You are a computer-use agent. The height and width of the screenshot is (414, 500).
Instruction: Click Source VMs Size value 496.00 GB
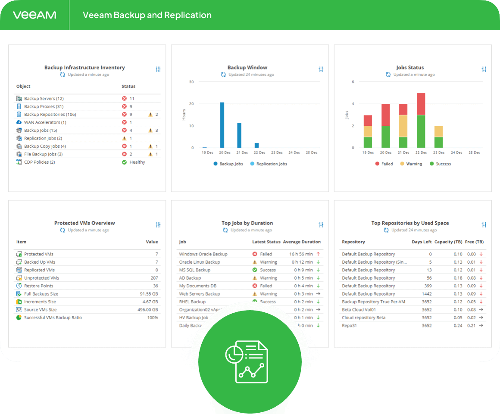point(148,310)
